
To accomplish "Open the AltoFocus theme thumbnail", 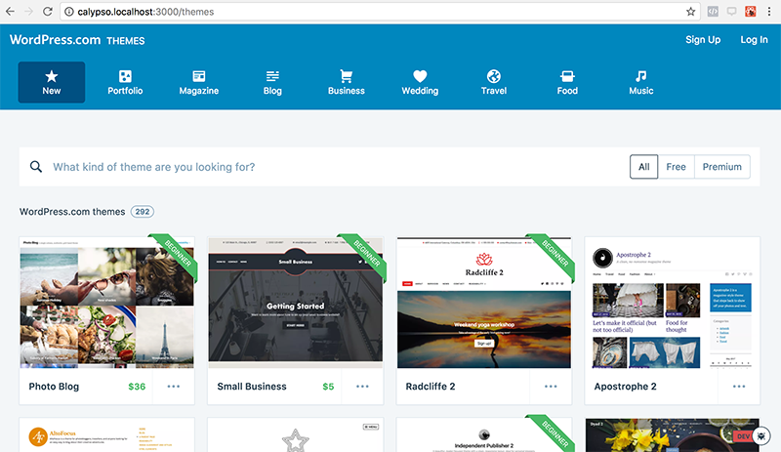I will (106, 435).
